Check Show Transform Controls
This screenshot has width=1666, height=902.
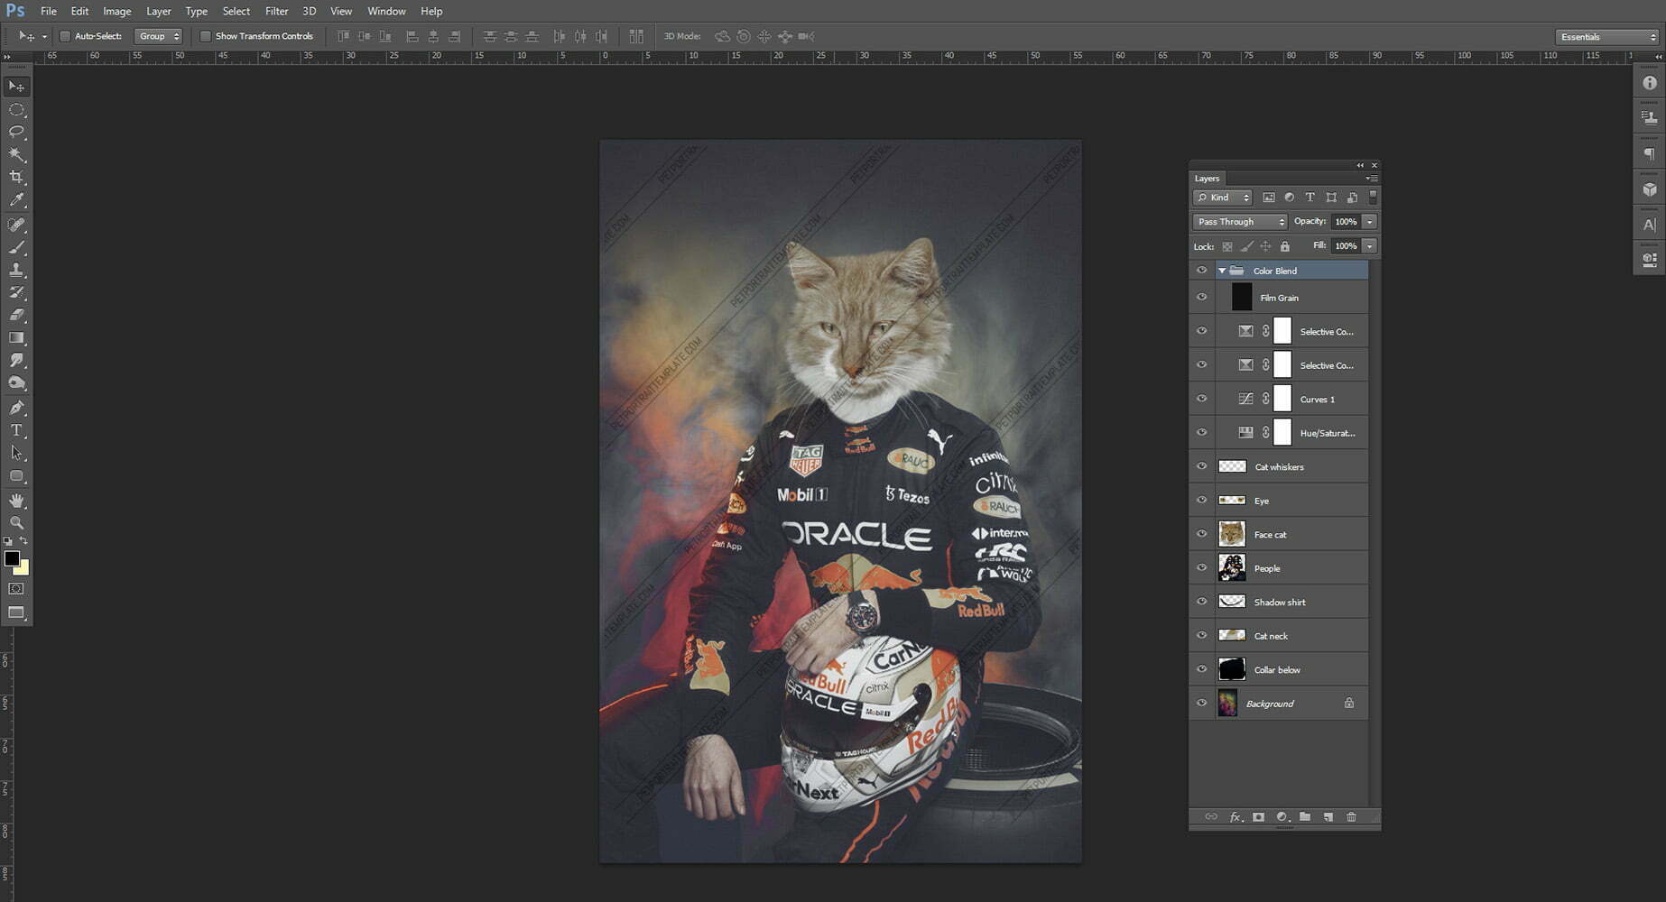pos(205,36)
